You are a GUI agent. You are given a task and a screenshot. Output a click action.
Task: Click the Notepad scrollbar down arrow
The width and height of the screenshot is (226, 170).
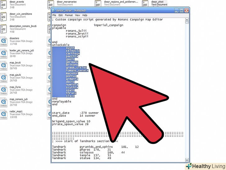pyautogui.click(x=187, y=160)
